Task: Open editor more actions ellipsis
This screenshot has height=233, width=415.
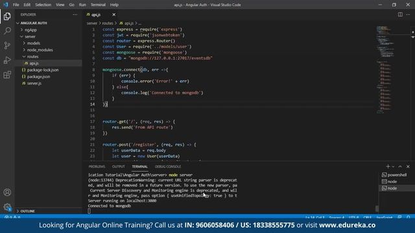Action: pos(408,14)
